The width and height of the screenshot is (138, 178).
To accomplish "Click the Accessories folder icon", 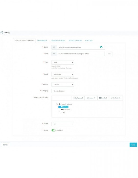I will (62, 110).
